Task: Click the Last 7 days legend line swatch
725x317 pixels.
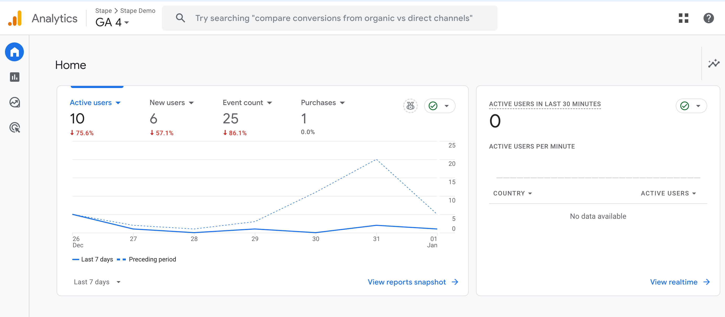Action: click(75, 259)
